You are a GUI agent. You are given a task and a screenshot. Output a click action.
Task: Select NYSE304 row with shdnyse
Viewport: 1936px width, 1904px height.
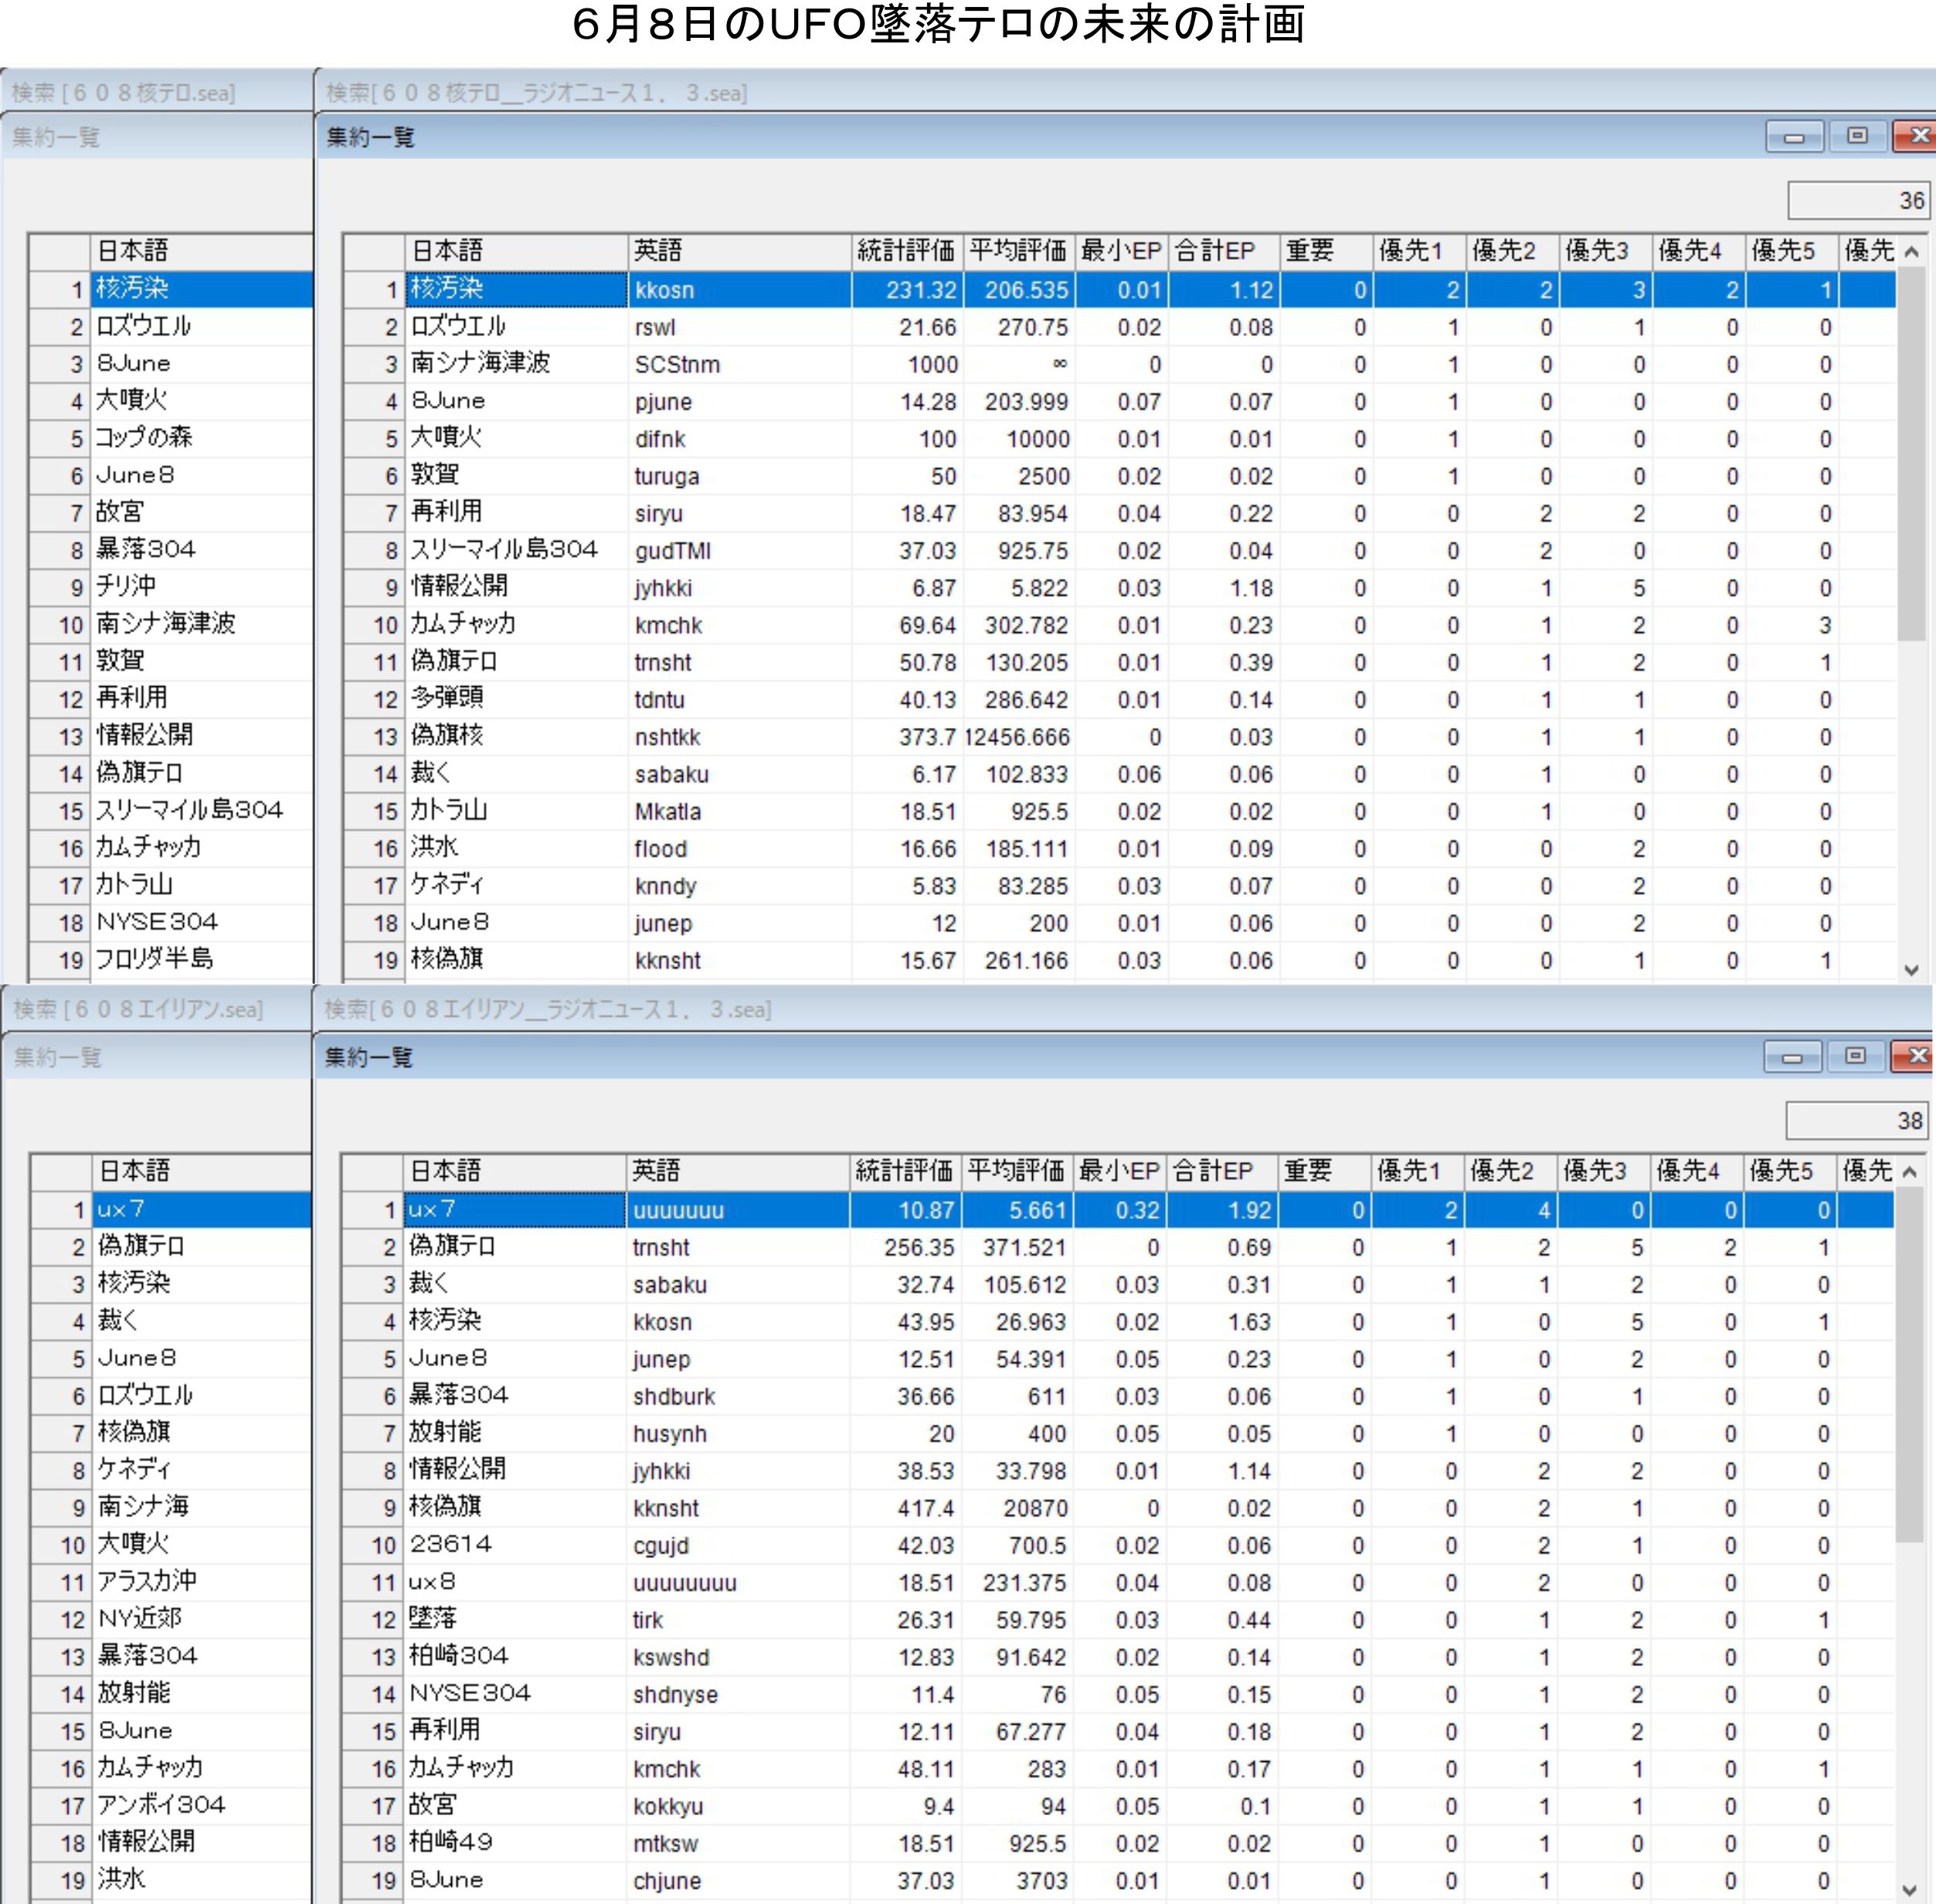1118,1694
